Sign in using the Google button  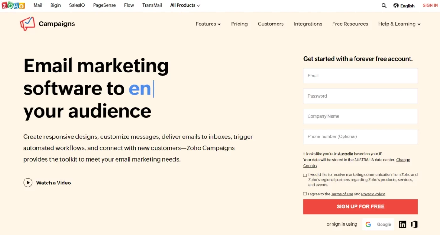(x=378, y=224)
